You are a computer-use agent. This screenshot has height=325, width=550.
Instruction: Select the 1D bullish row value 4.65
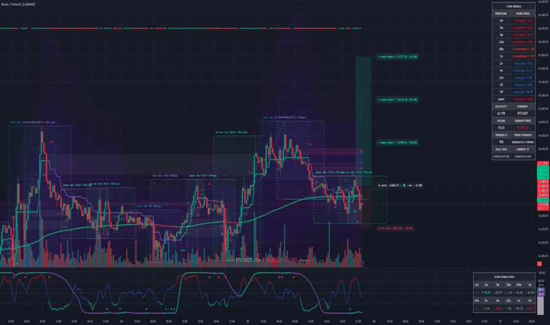pos(523,85)
